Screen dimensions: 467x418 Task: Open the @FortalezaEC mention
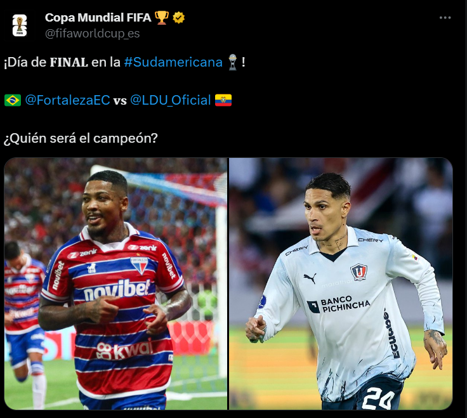(68, 100)
